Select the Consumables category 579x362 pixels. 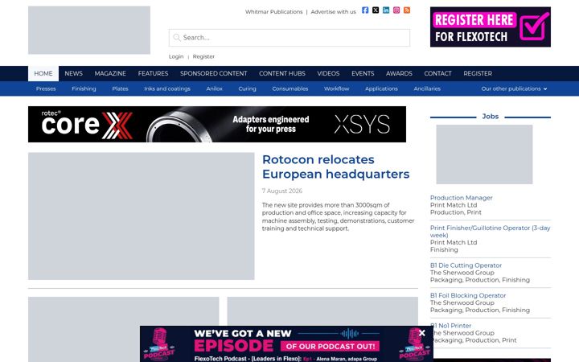(289, 88)
